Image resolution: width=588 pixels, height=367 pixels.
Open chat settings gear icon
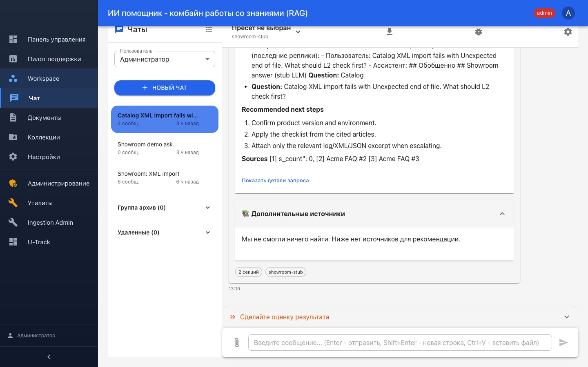tap(568, 32)
